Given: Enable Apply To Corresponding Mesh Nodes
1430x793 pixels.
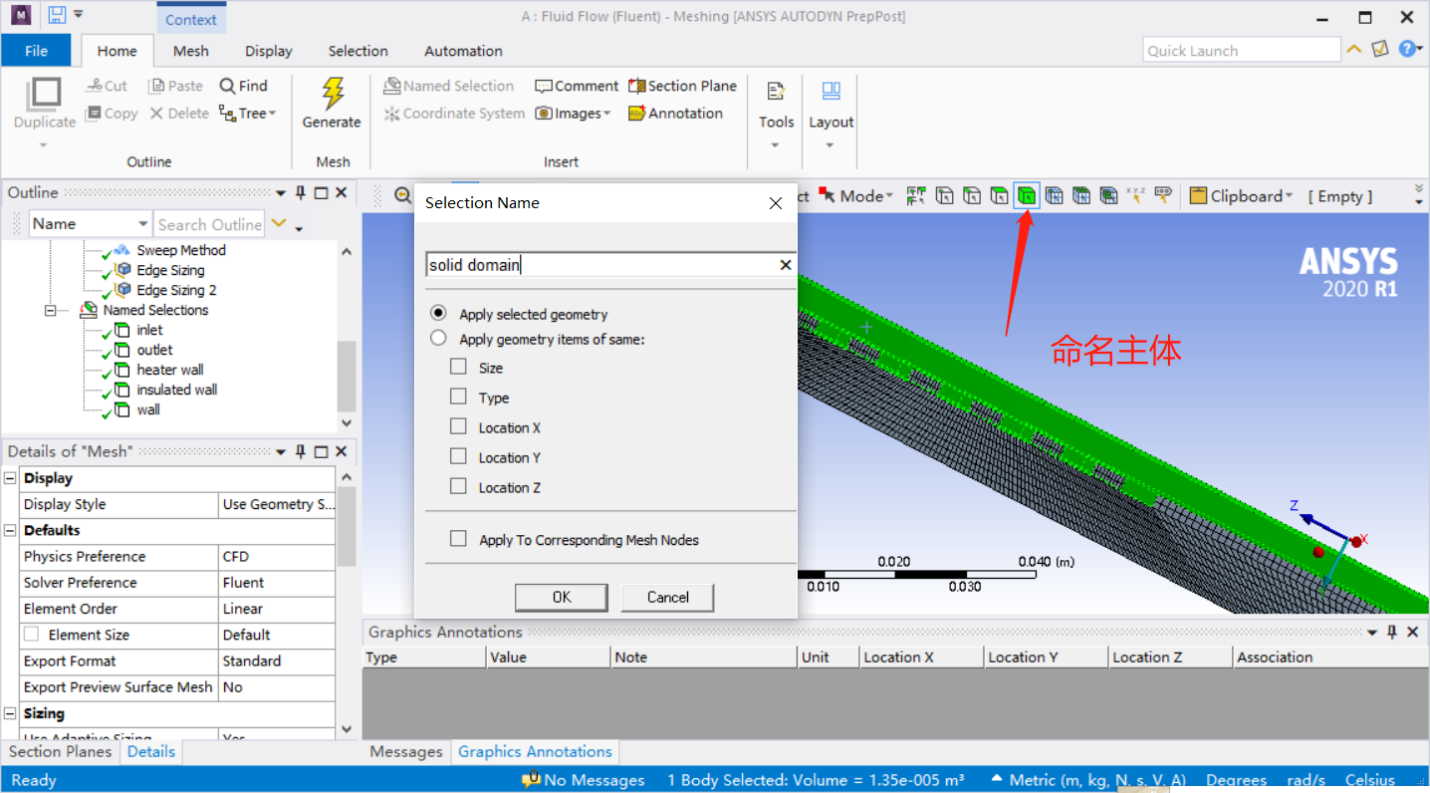Looking at the screenshot, I should pos(458,539).
